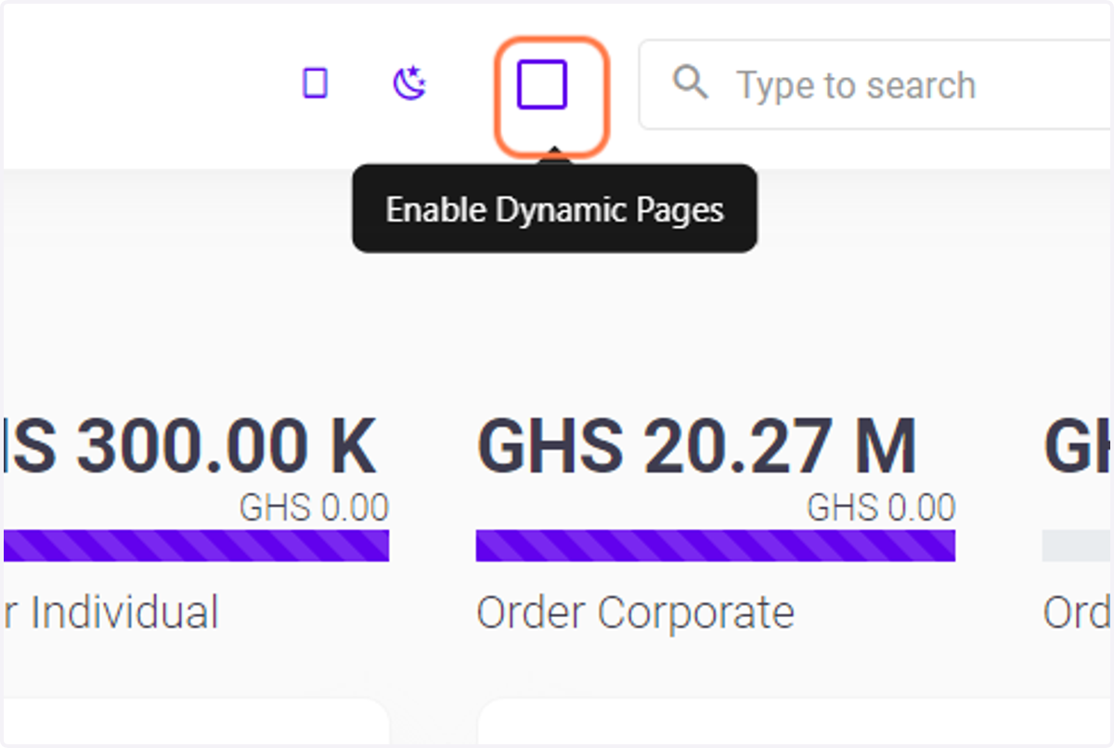This screenshot has width=1114, height=748.
Task: Click the Individual order progress bar
Action: tap(196, 546)
